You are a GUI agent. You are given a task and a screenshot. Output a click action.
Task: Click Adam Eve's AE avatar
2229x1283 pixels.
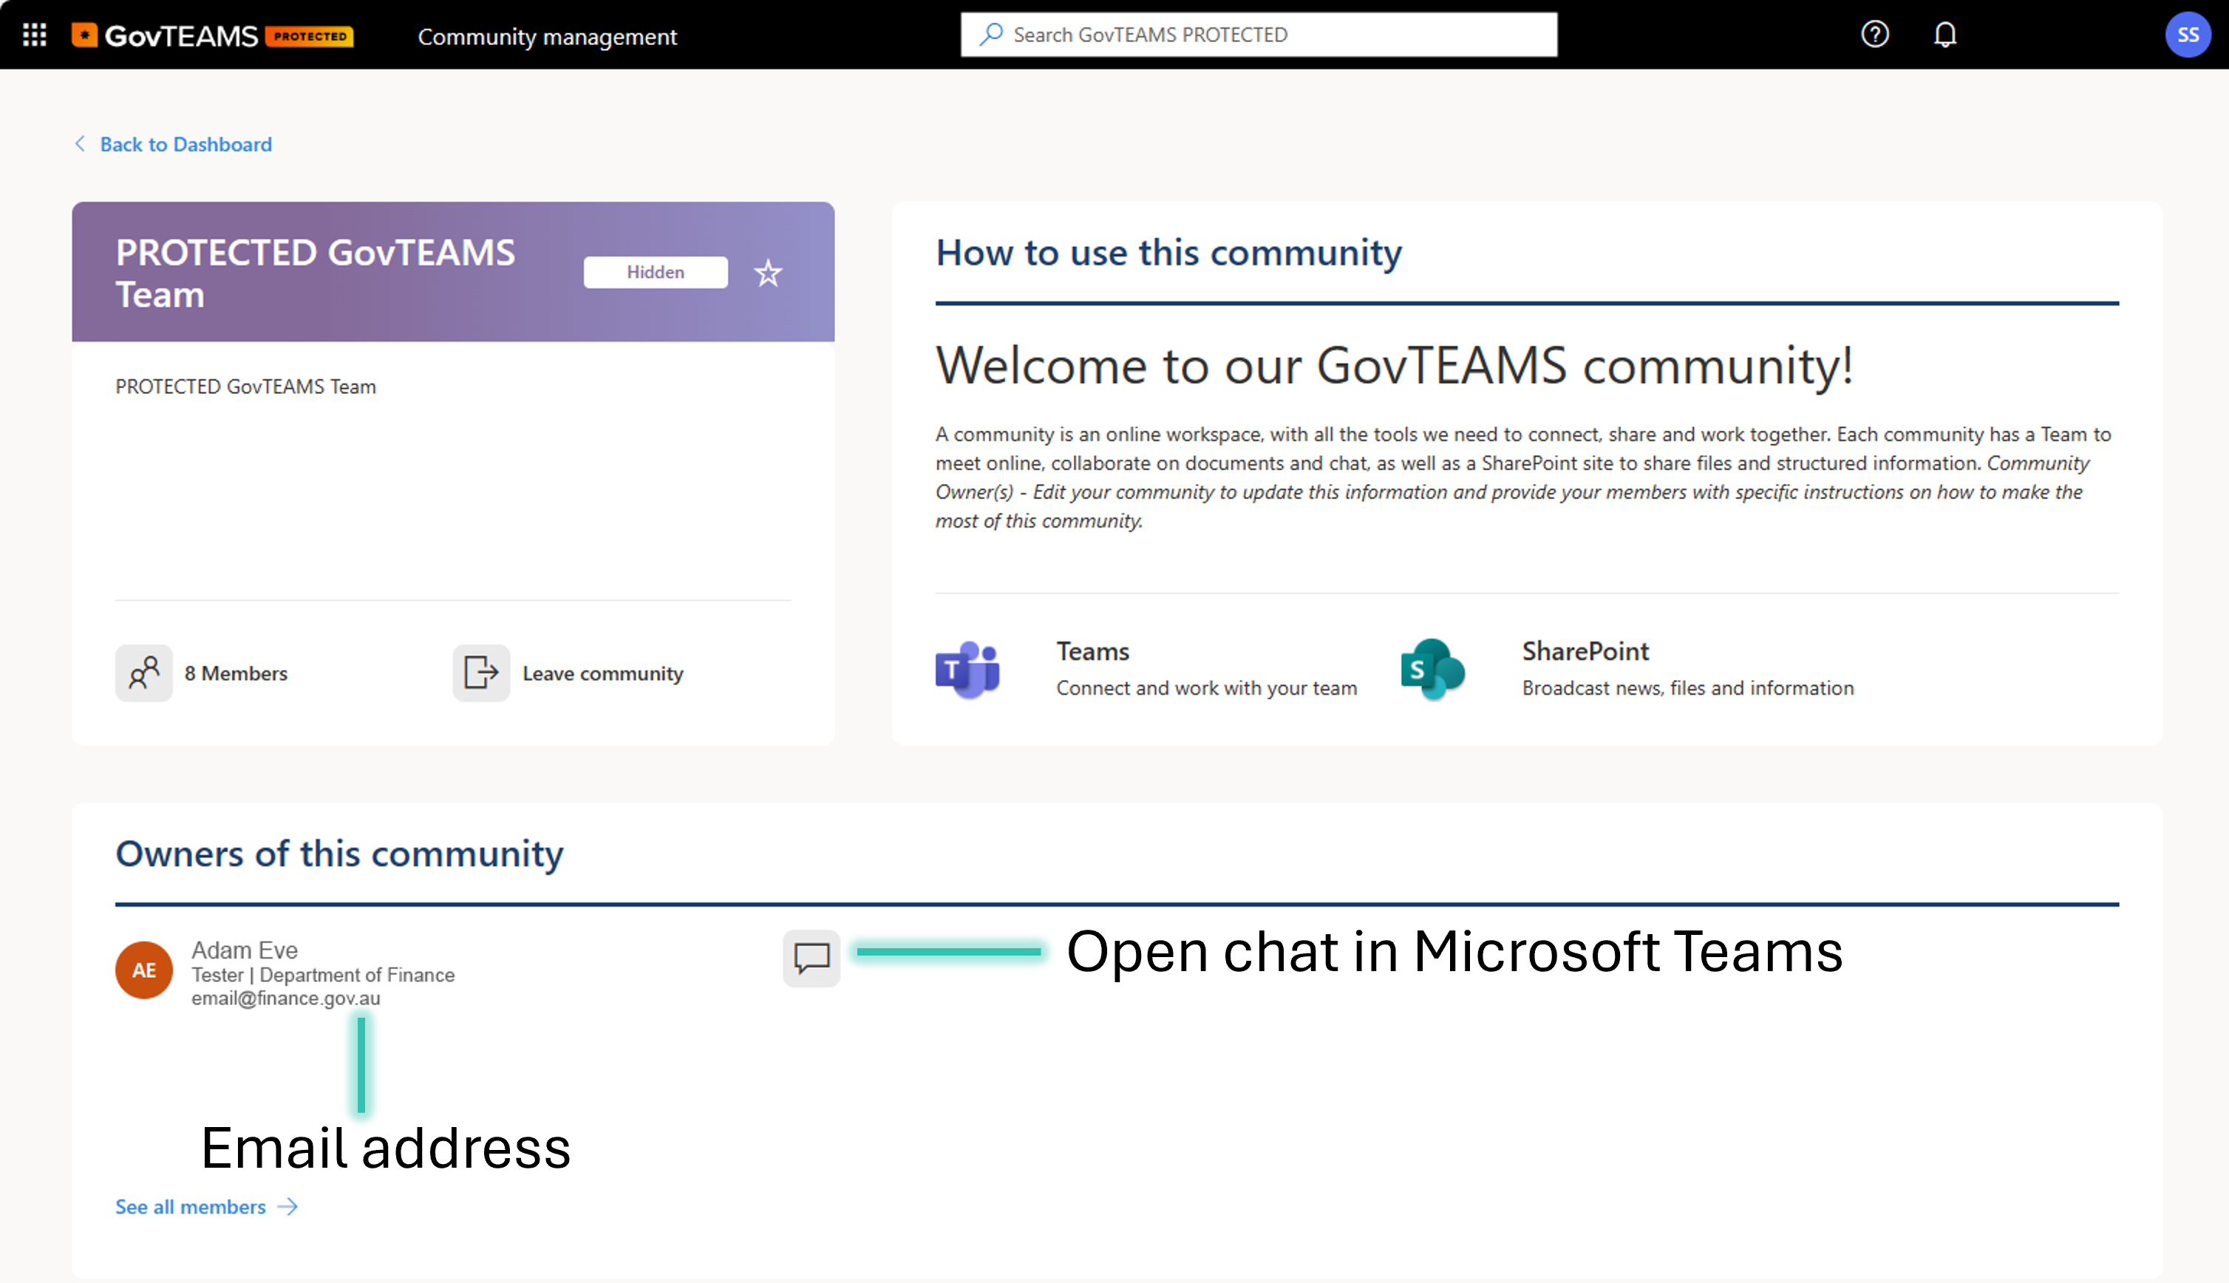point(143,970)
